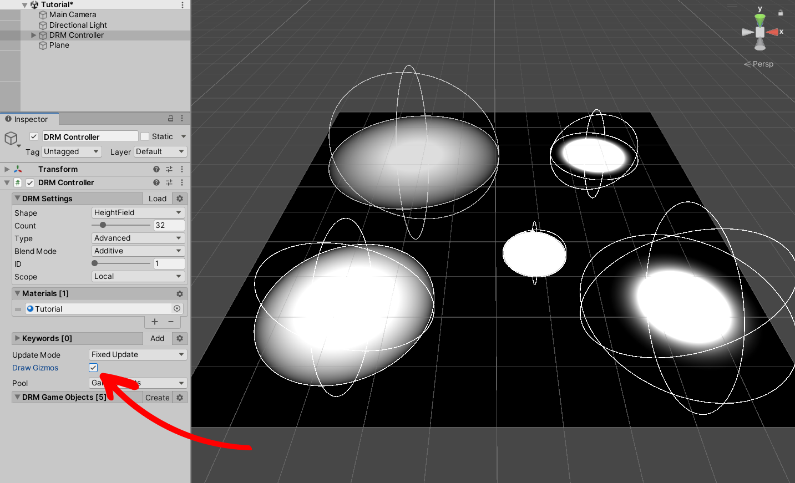Screen dimensions: 795x483
Task: Click the Inspector lock icon
Action: point(171,119)
